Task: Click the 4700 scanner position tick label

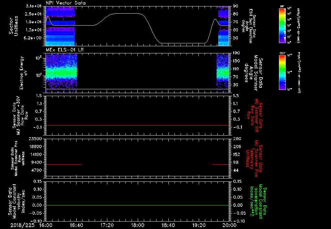Action: (36, 170)
